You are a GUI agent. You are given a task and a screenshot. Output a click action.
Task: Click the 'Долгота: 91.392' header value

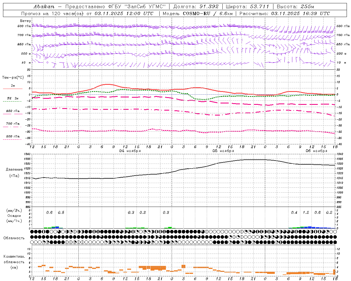coord(196,7)
